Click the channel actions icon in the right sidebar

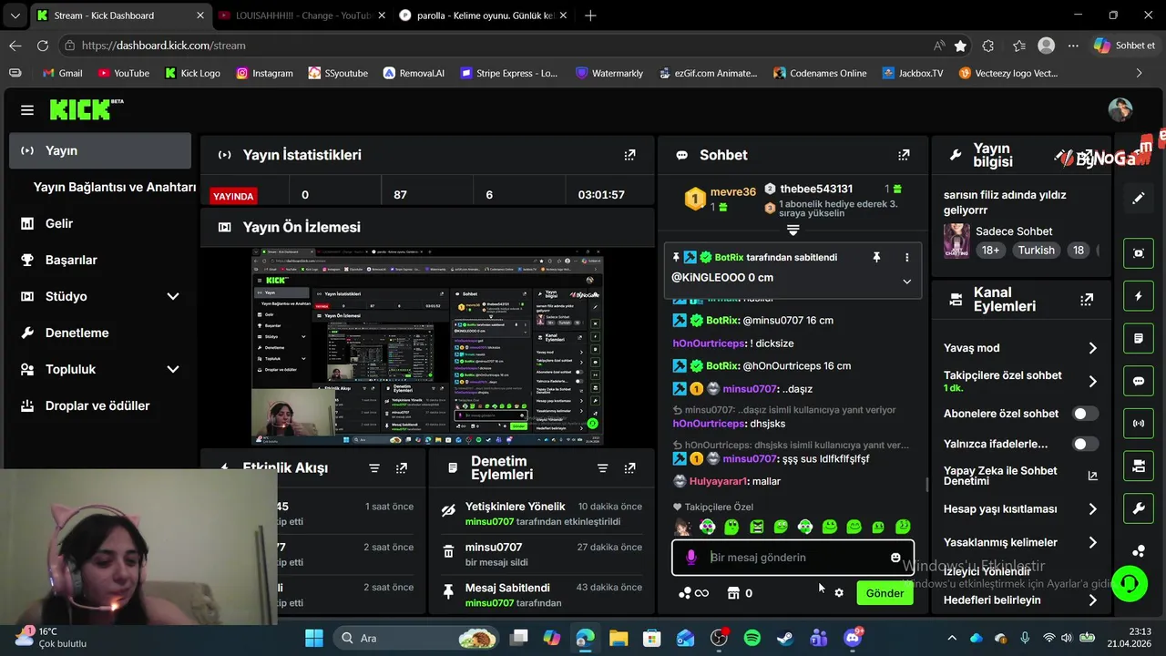click(1139, 466)
